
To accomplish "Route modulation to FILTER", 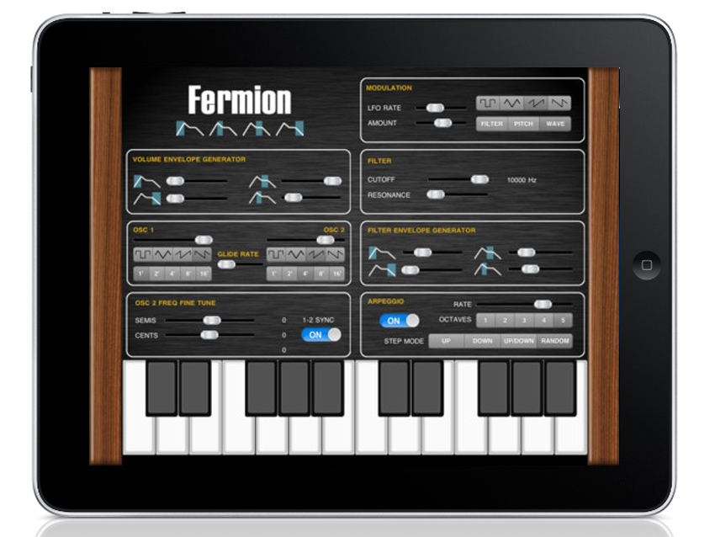I will [x=491, y=124].
